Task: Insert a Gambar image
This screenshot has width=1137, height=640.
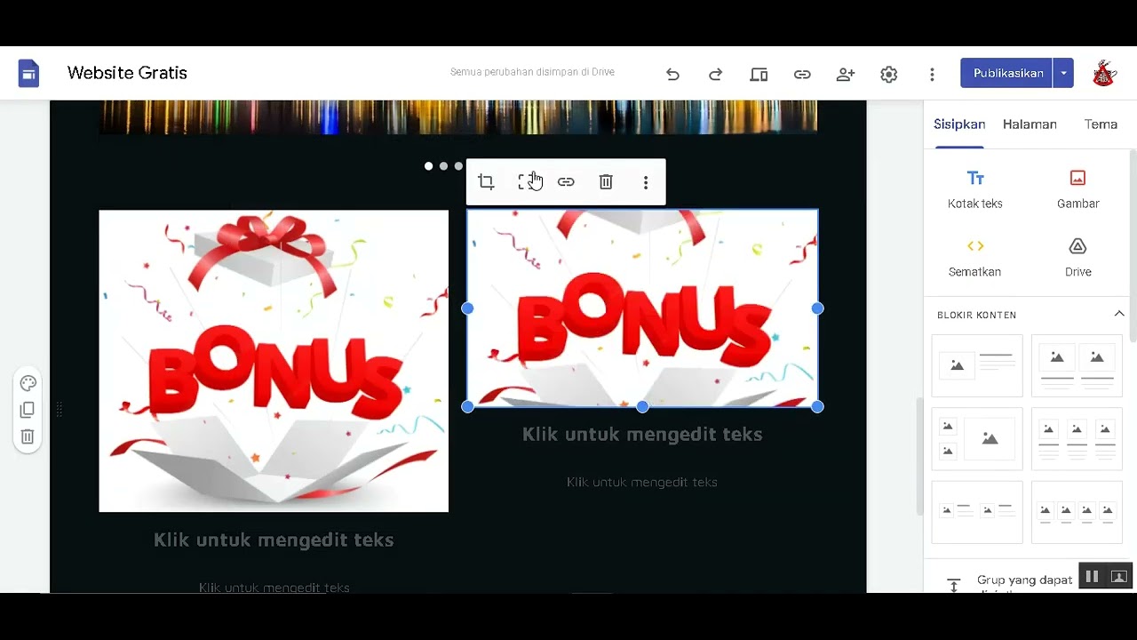Action: pos(1077,189)
